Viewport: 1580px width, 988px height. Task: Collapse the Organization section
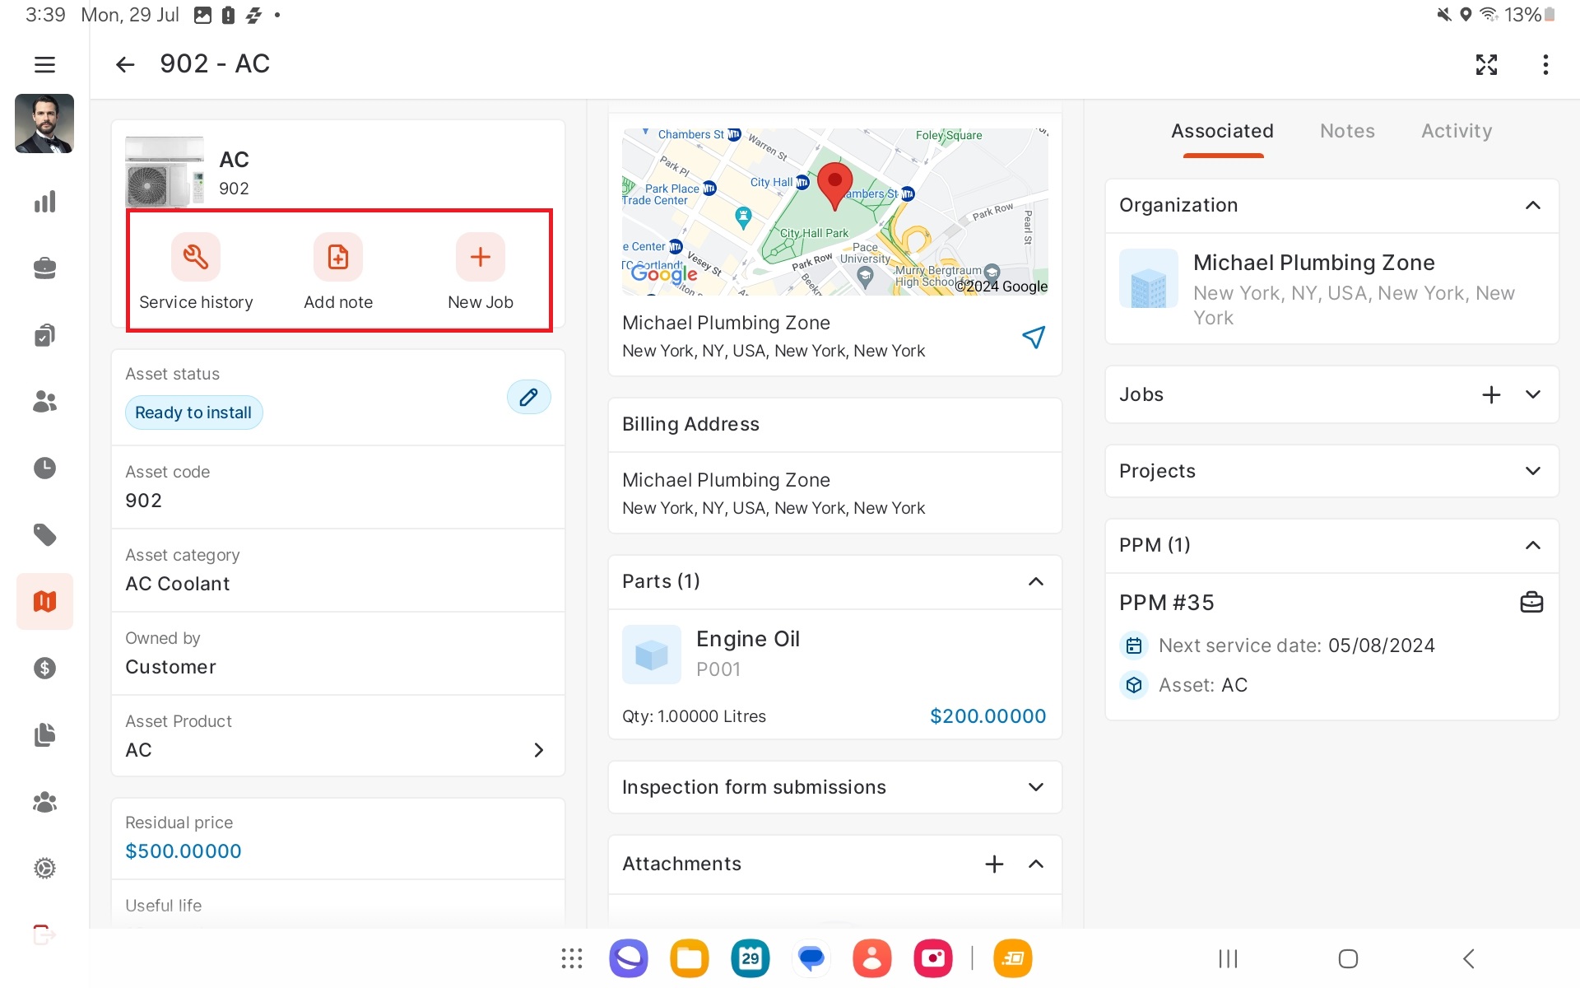point(1532,206)
